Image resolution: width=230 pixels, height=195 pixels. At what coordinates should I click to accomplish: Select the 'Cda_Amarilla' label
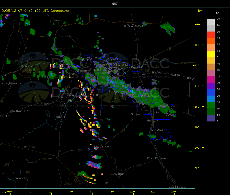19,111
